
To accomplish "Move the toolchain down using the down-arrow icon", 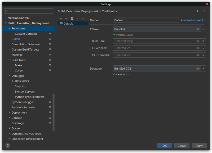I will pos(83,19).
